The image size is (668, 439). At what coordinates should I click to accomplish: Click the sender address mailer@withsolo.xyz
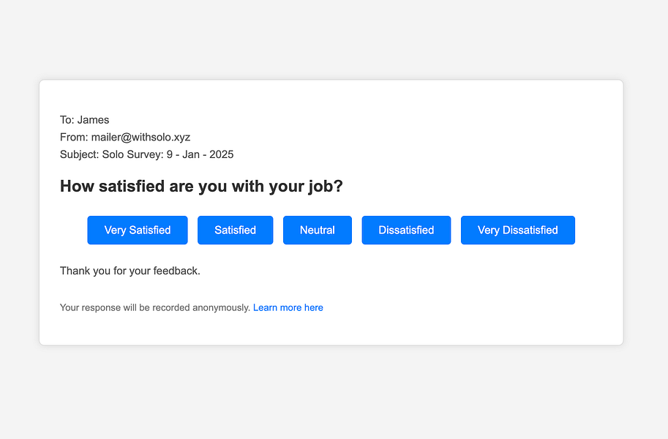click(x=140, y=137)
